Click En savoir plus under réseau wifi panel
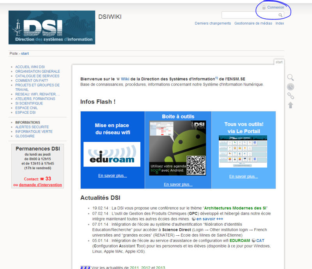Viewport: 312px width, 269px height. point(112,176)
